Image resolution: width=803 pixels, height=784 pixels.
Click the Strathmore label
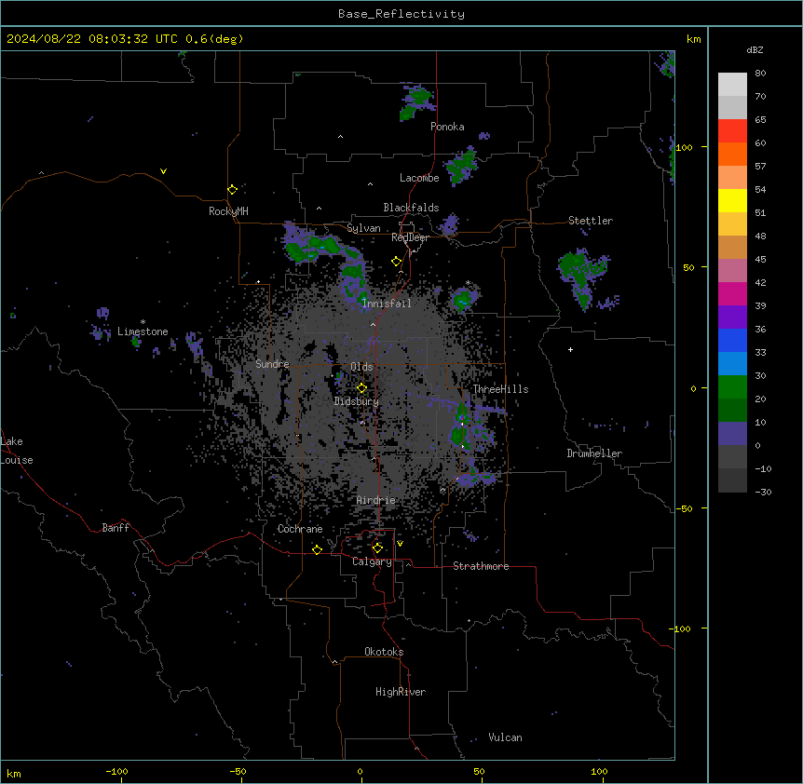click(x=481, y=566)
